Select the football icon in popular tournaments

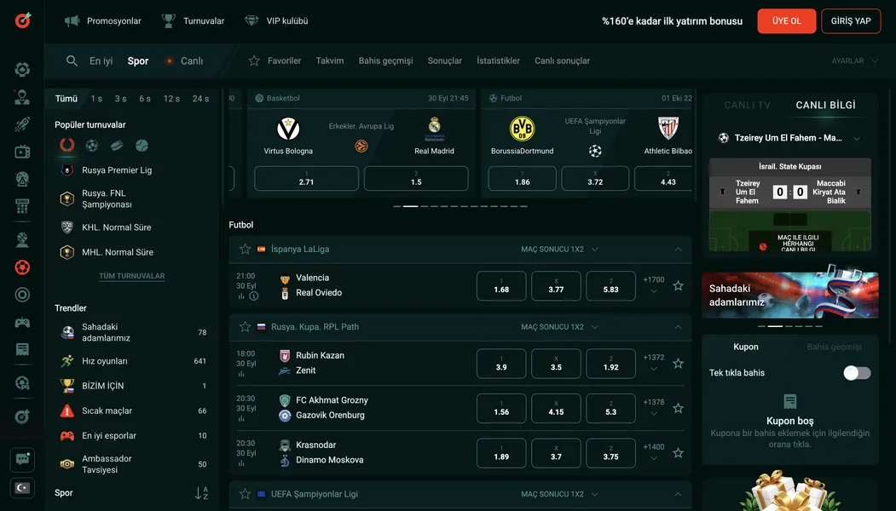coord(92,146)
